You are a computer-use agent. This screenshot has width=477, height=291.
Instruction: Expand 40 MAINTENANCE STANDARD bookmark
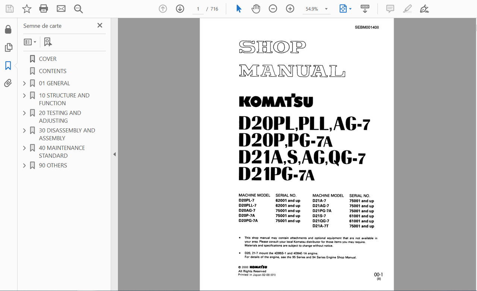[x=25, y=148]
